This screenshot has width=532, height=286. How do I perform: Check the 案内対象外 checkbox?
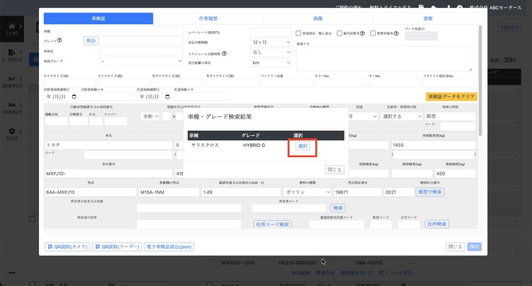[x=339, y=33]
